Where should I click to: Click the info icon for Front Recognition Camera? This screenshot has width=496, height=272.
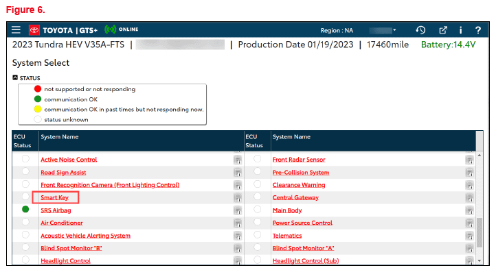click(238, 185)
